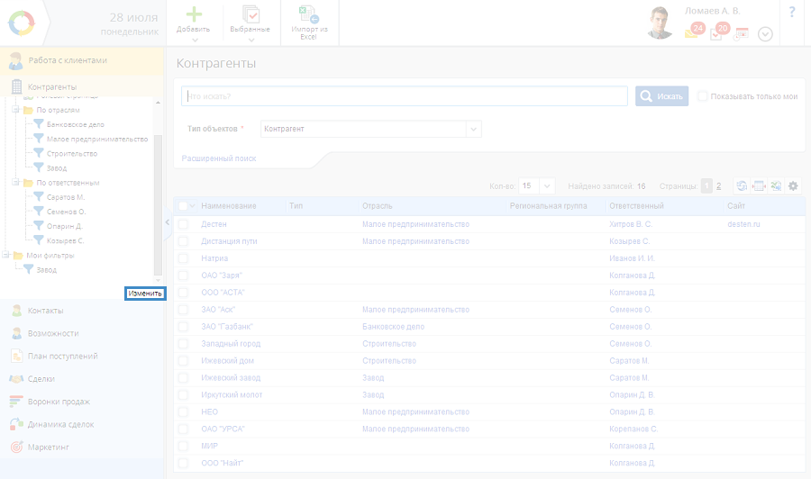Click the refresh list icon above table
The height and width of the screenshot is (479, 811).
click(742, 185)
